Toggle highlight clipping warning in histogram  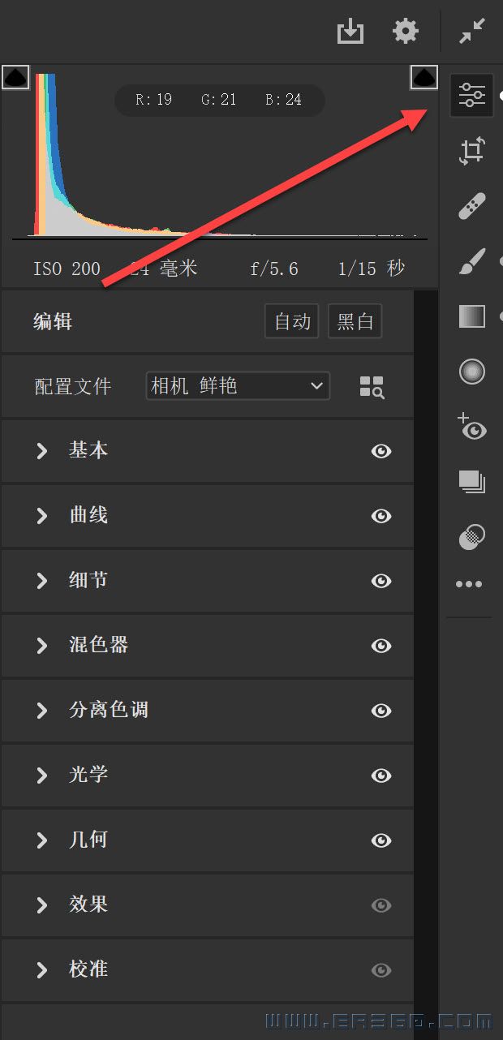[423, 78]
